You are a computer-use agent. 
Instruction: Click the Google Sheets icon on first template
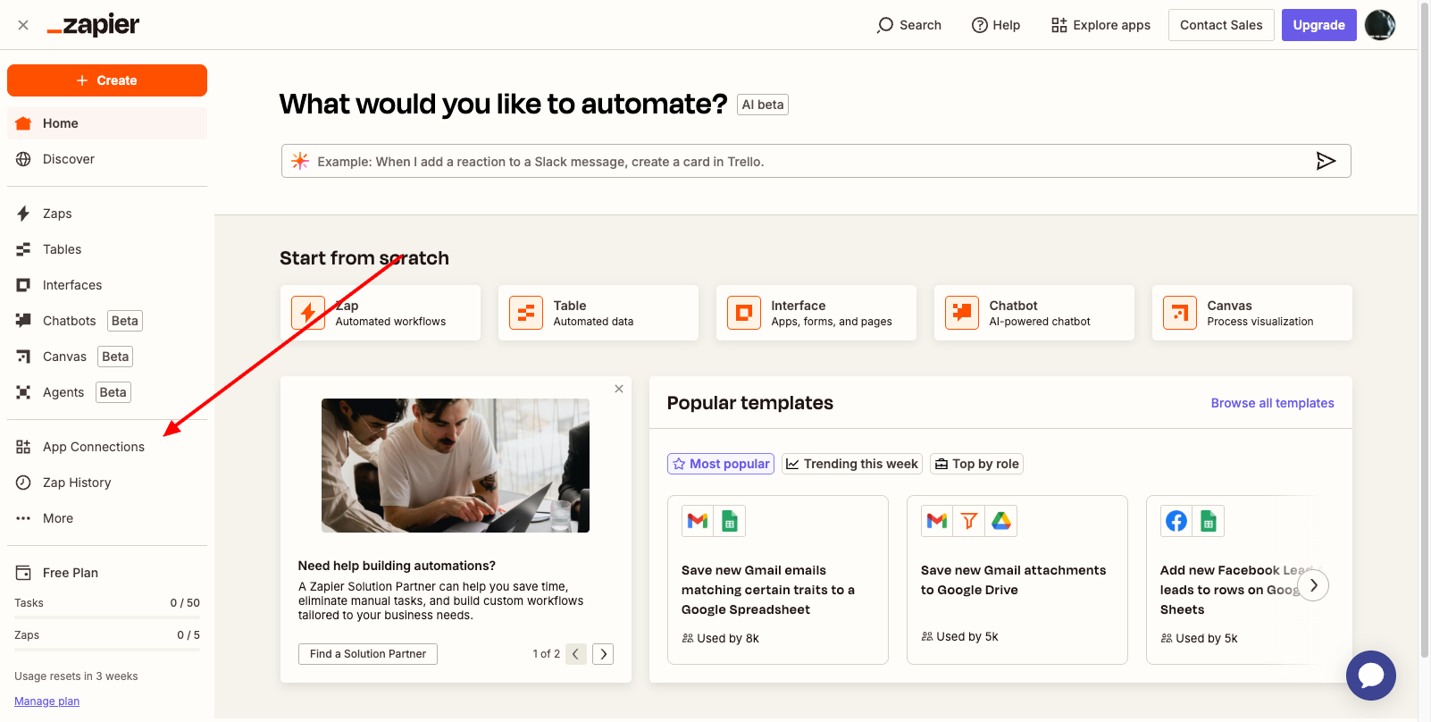[x=730, y=521]
